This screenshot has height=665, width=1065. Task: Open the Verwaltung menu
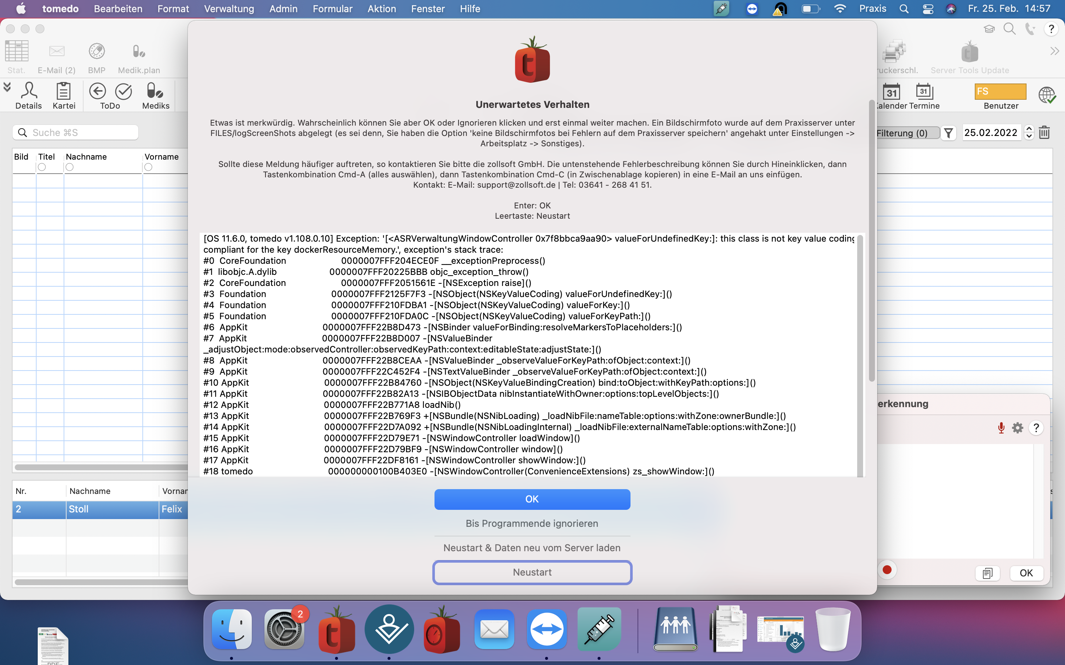point(229,9)
